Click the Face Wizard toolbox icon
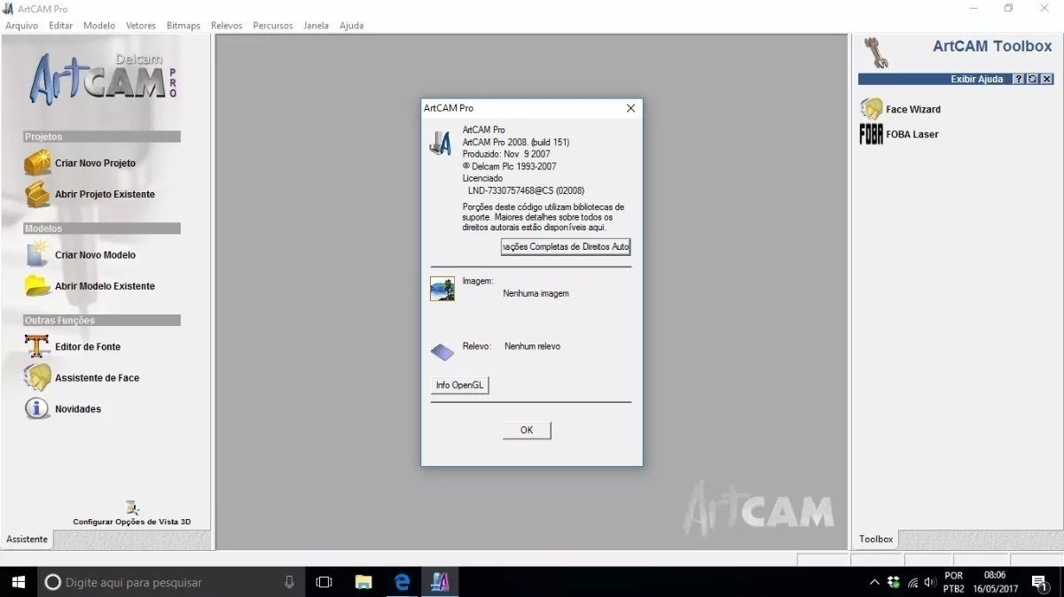 pos(872,109)
